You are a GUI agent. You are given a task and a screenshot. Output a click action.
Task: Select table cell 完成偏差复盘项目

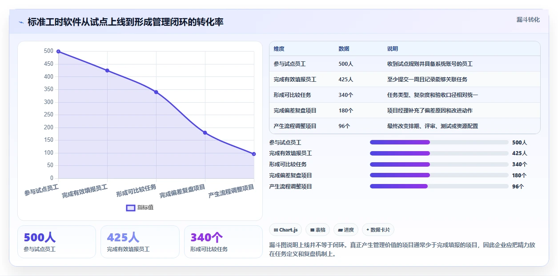(x=295, y=111)
